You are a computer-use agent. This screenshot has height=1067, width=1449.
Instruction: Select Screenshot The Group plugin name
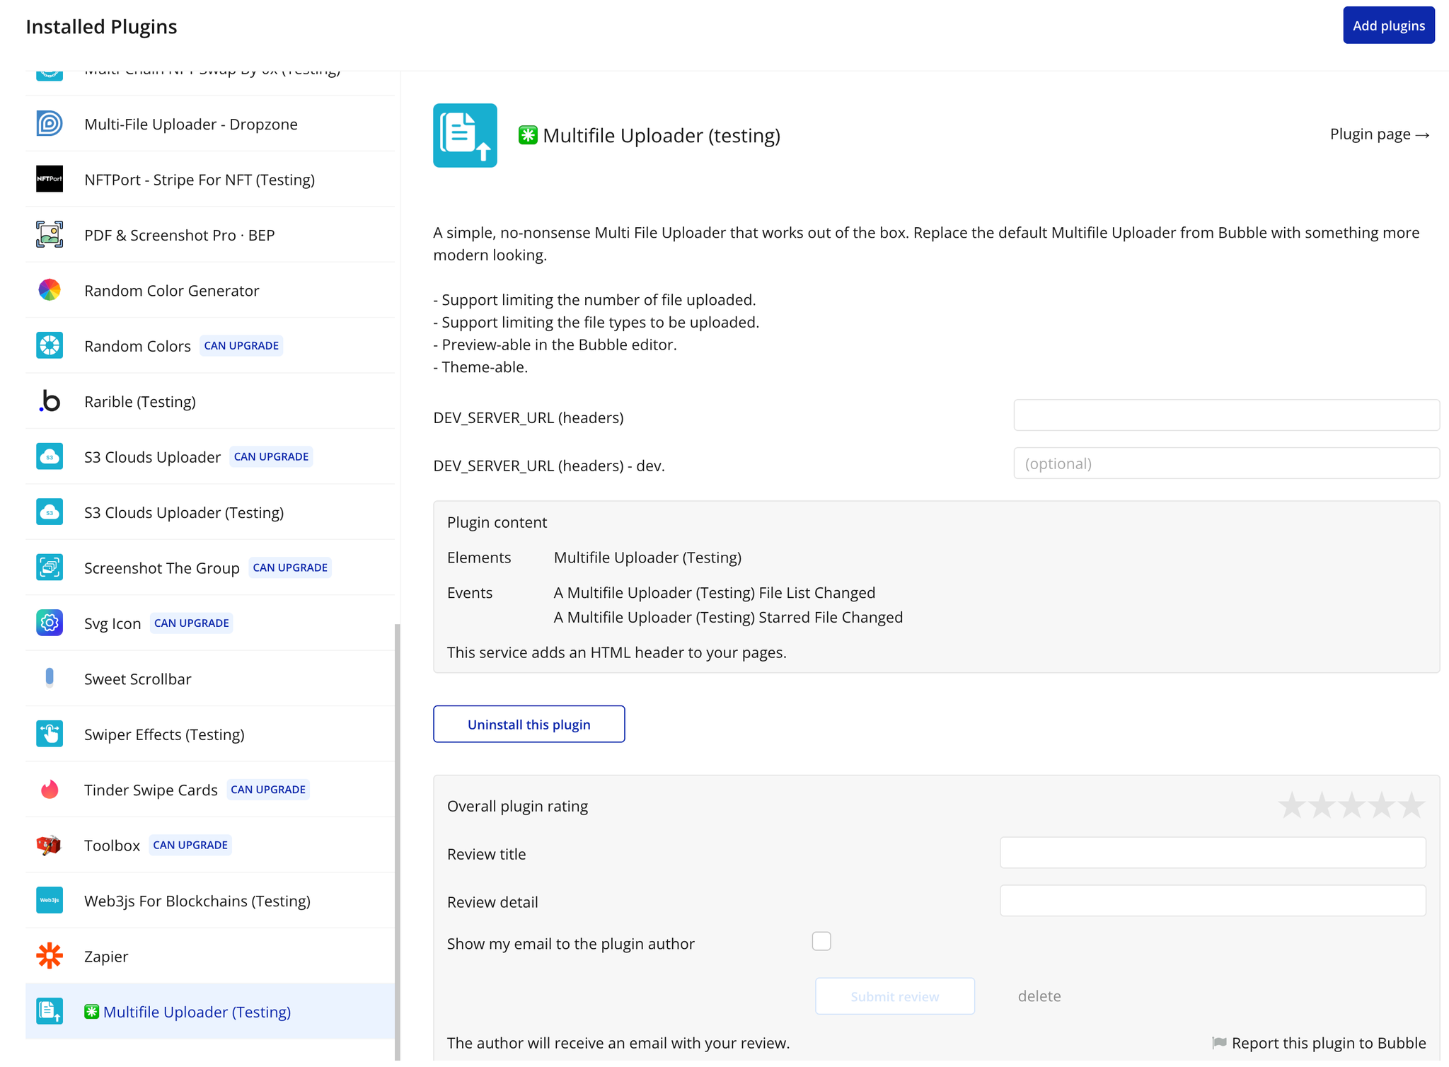[162, 567]
